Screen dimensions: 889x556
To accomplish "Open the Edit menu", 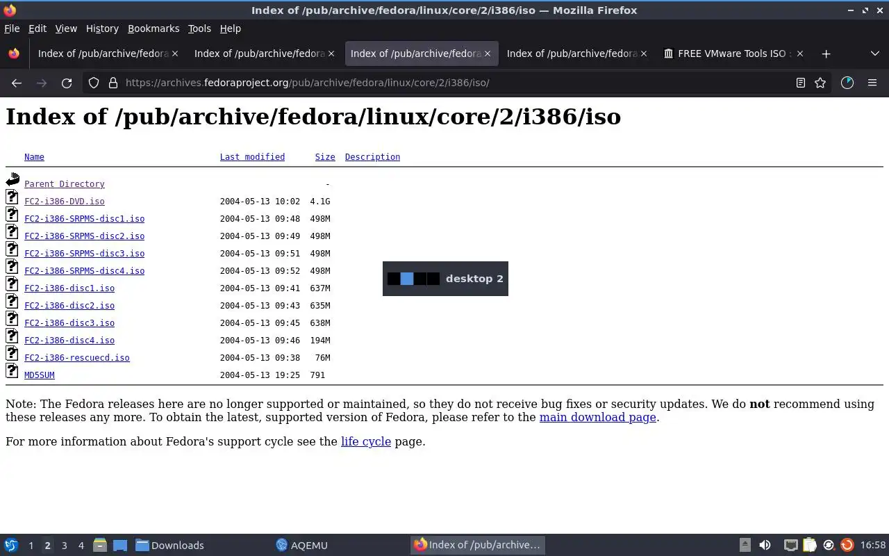I will tap(38, 28).
